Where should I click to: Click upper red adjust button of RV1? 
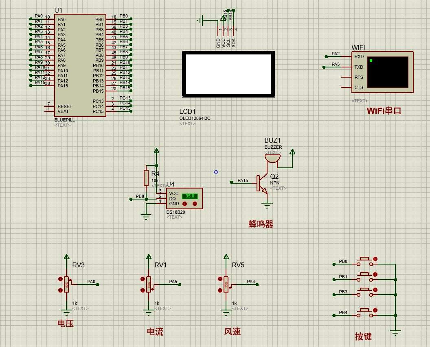pos(143,279)
